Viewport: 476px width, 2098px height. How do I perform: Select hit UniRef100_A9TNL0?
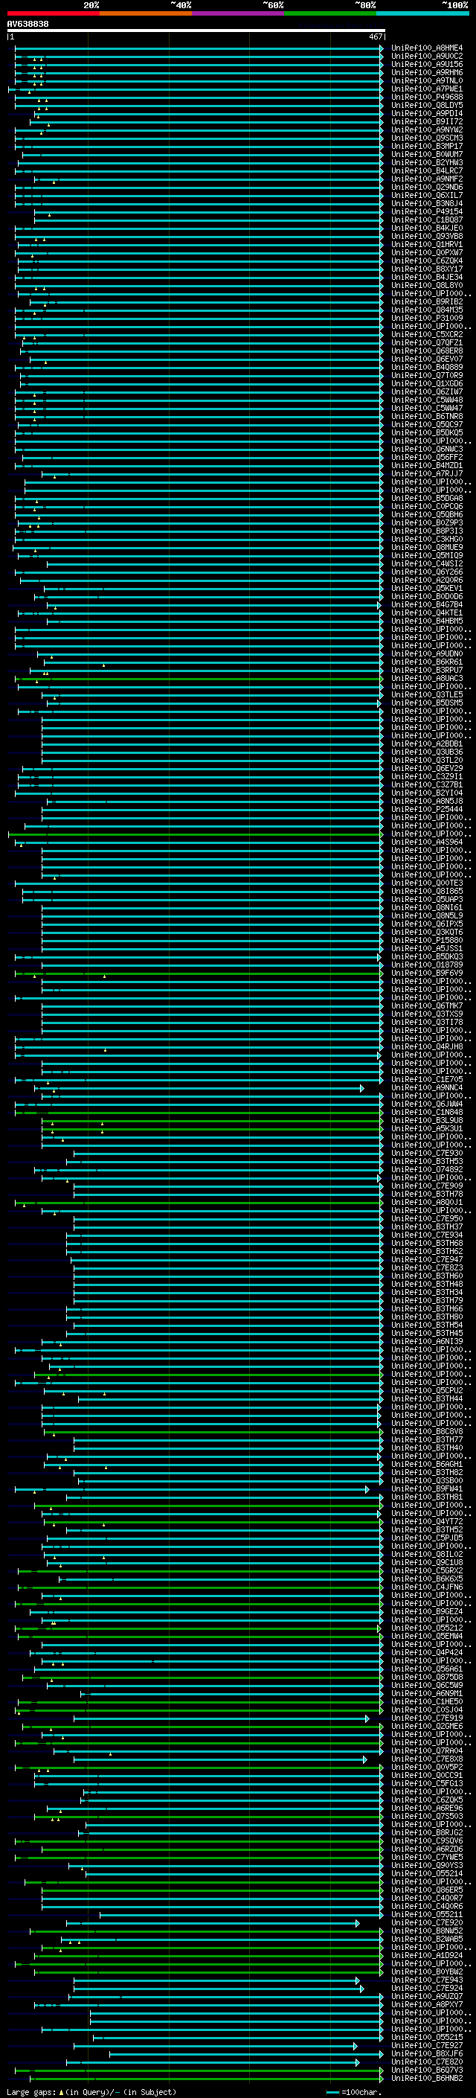(426, 80)
